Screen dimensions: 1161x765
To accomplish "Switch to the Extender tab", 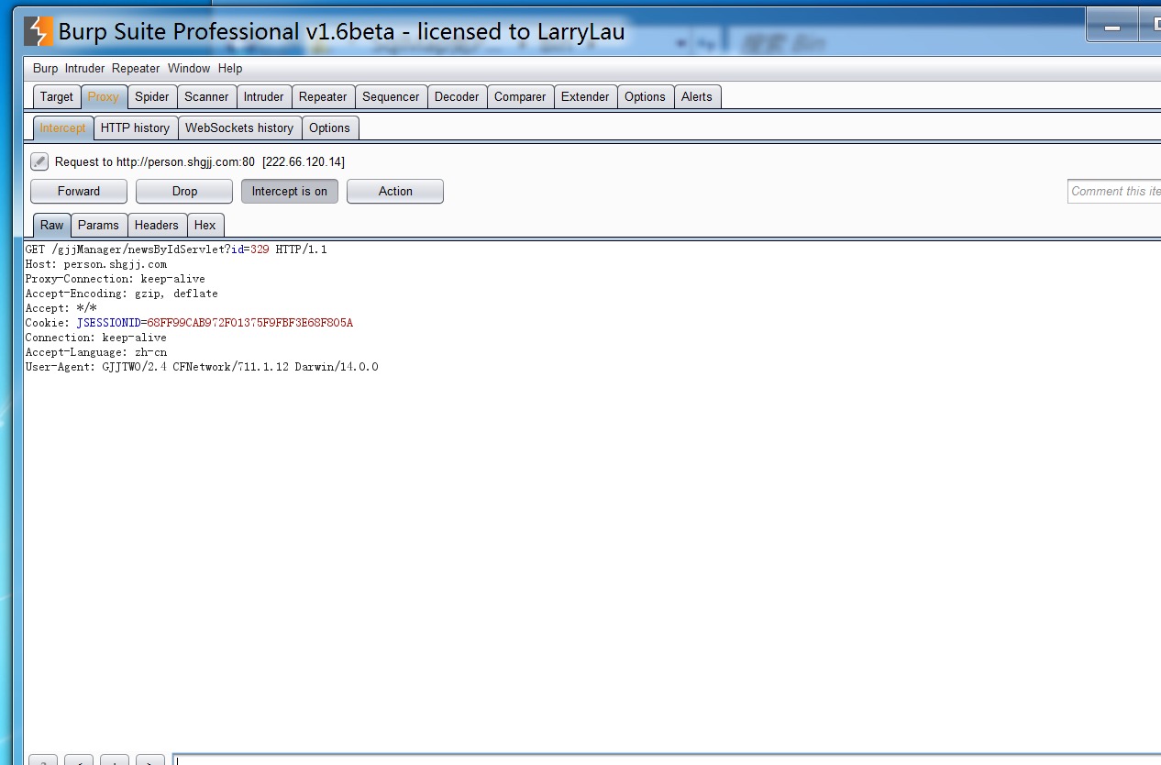I will 585,96.
